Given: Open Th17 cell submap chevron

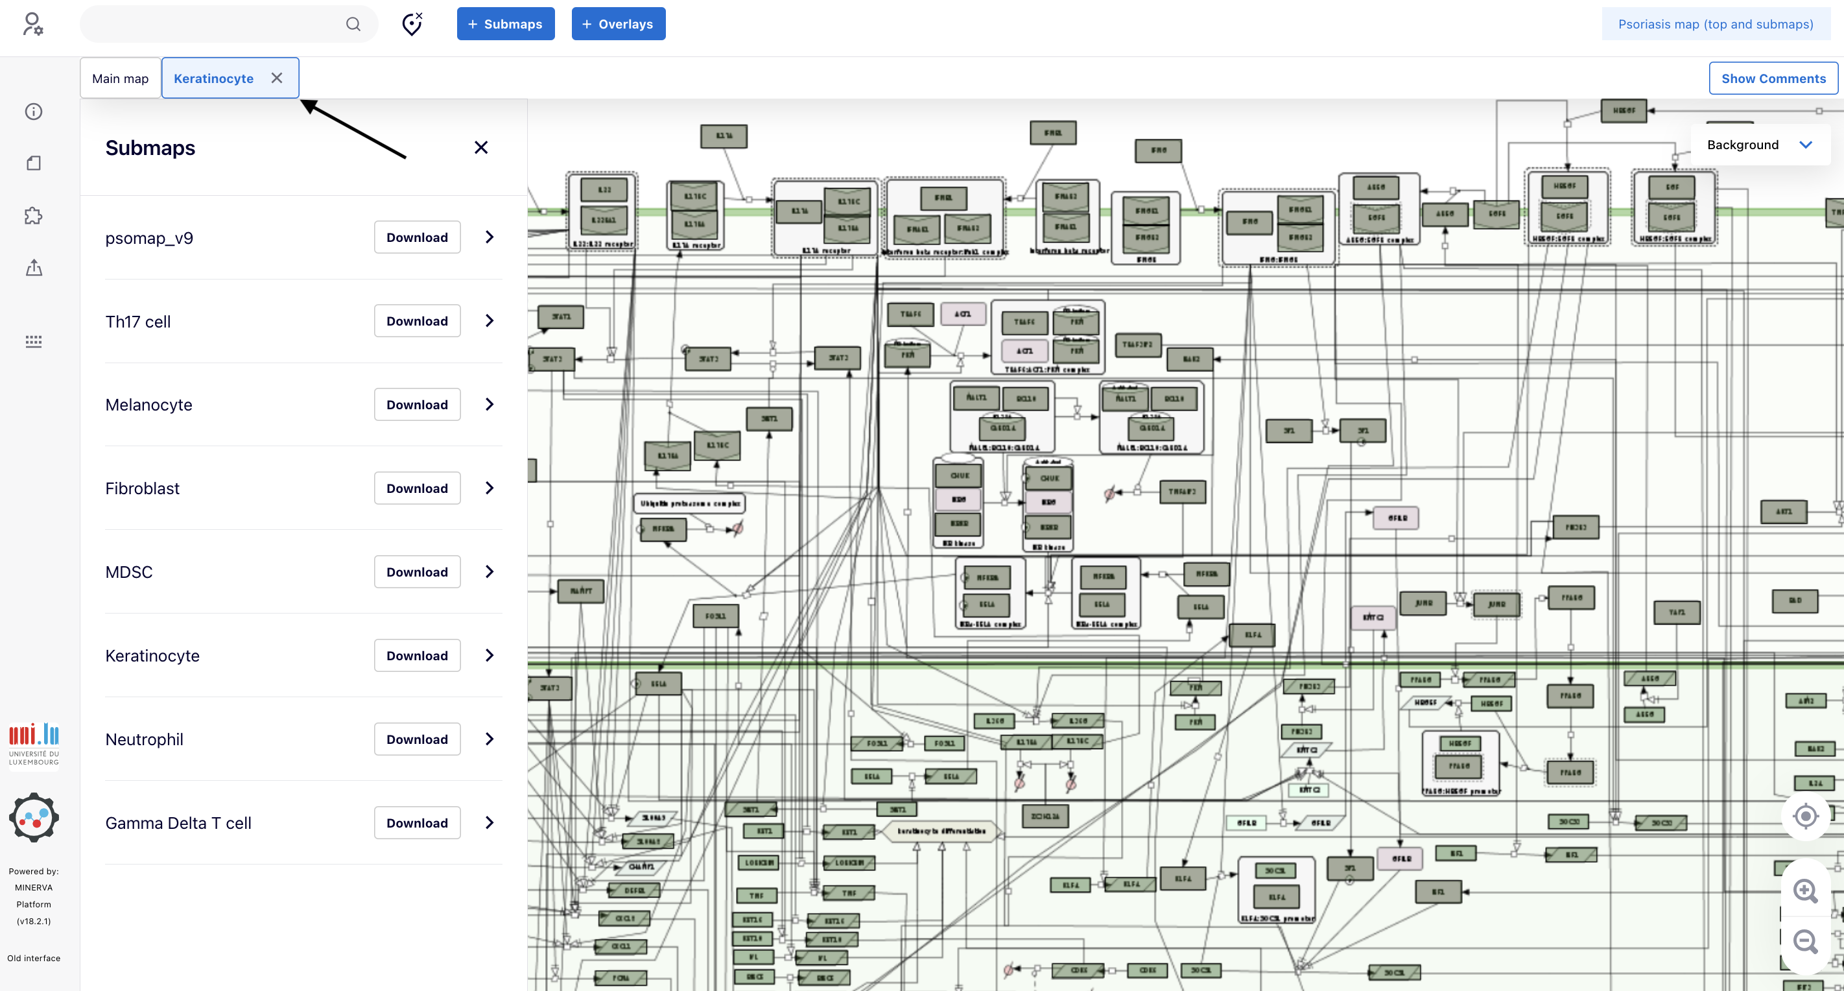Looking at the screenshot, I should click(490, 321).
